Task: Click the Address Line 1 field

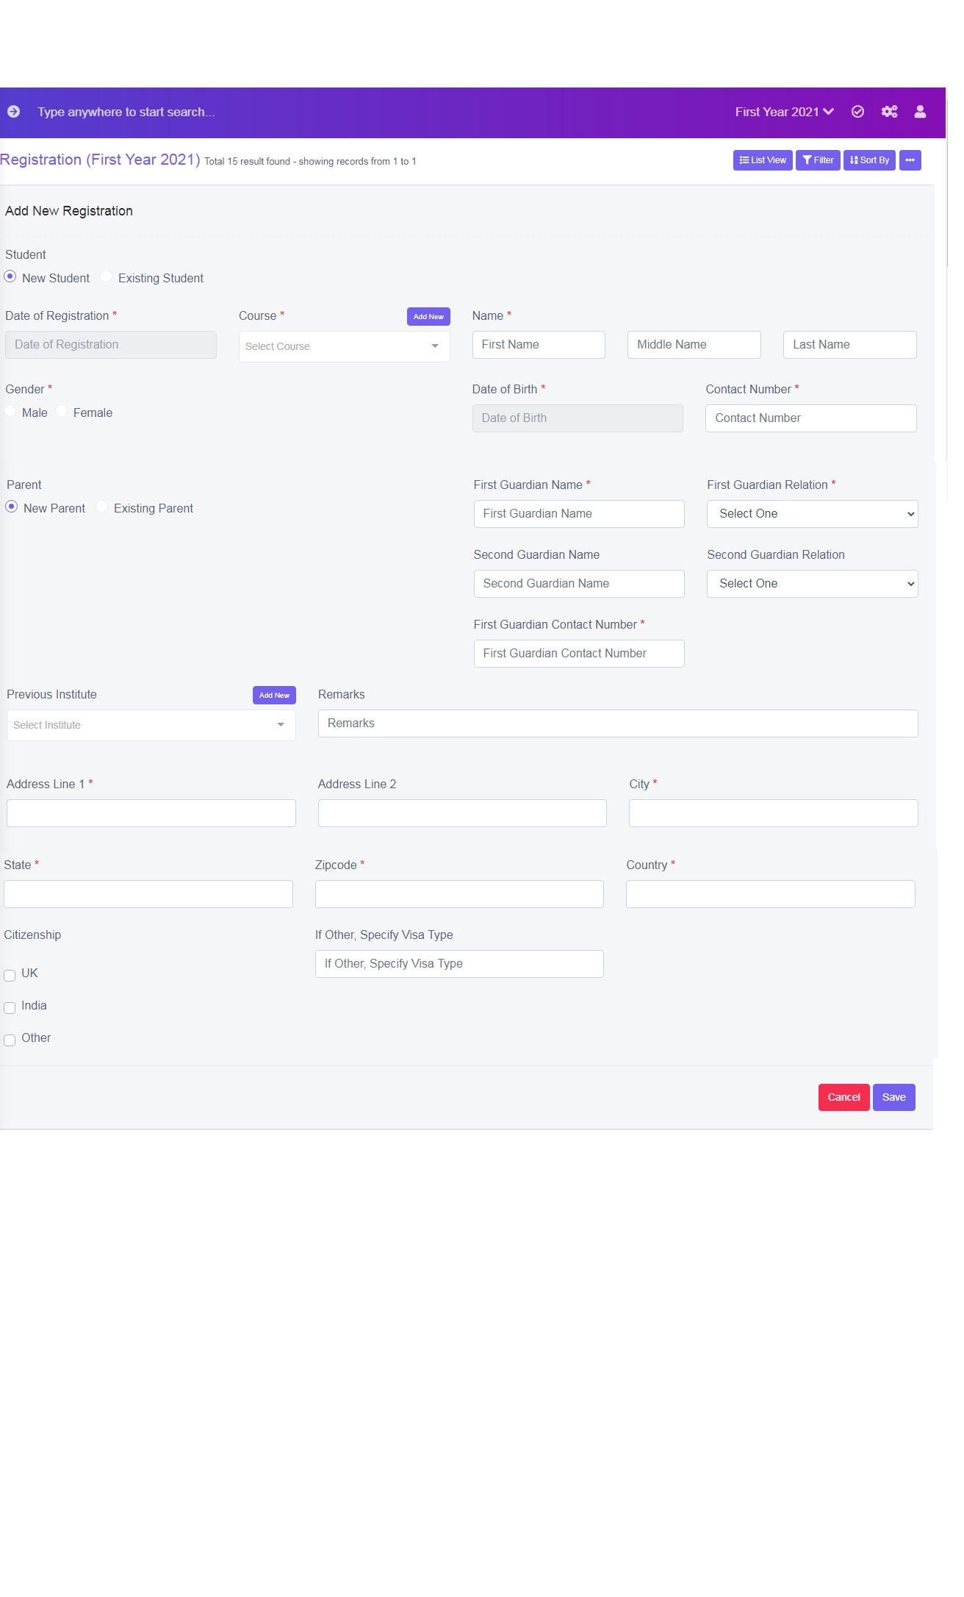Action: (x=151, y=813)
